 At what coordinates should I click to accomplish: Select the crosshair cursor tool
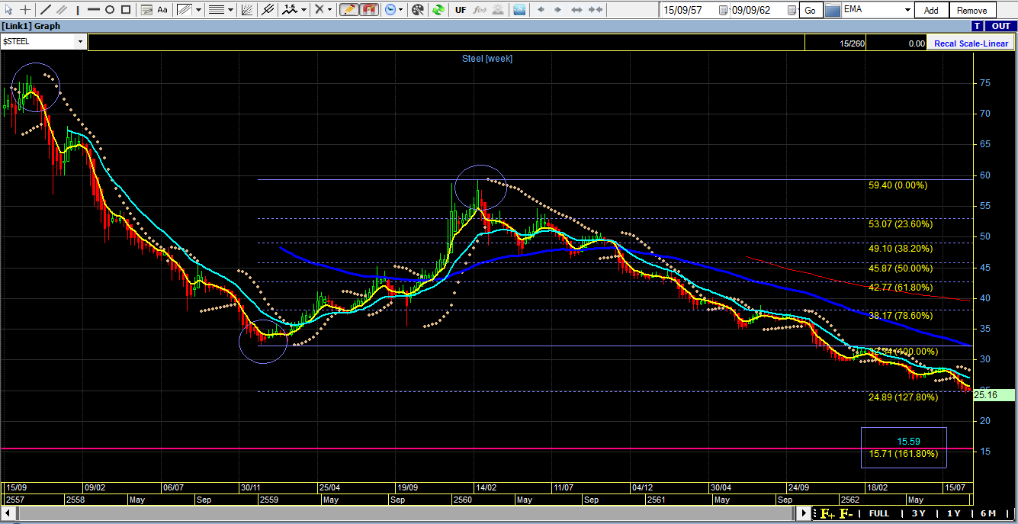pos(26,10)
